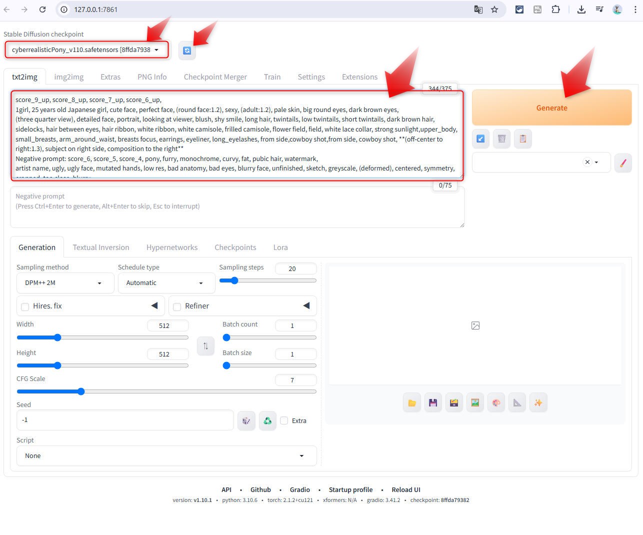Enable the Refiner checkbox
643x535 pixels.
coord(177,306)
